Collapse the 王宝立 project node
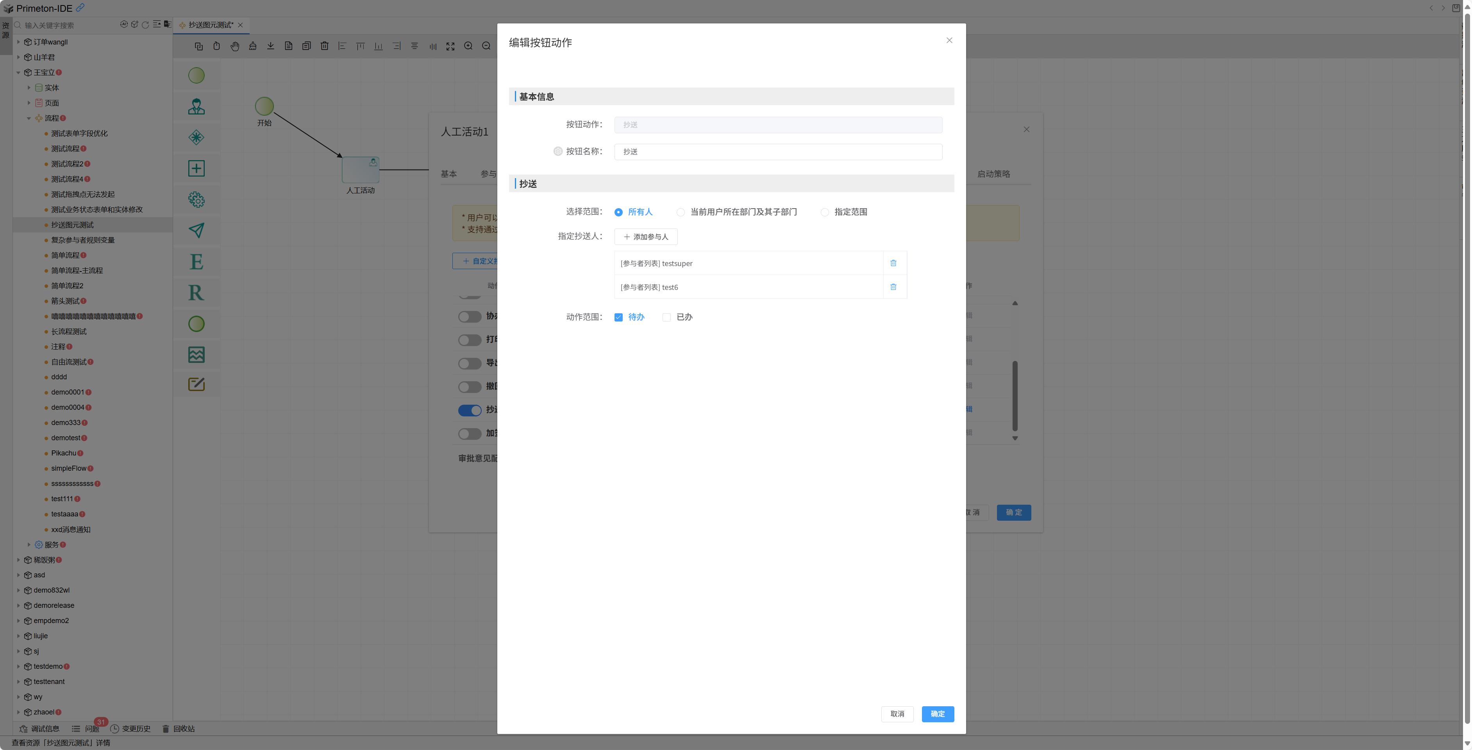The height and width of the screenshot is (750, 1472). coord(18,73)
